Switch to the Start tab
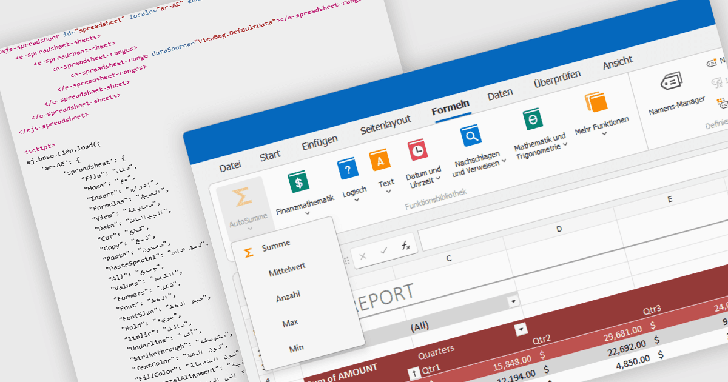This screenshot has width=728, height=382. [x=270, y=156]
